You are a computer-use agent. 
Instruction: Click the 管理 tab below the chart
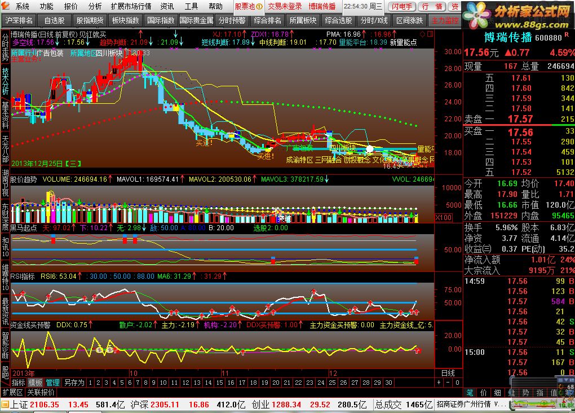pyautogui.click(x=52, y=383)
